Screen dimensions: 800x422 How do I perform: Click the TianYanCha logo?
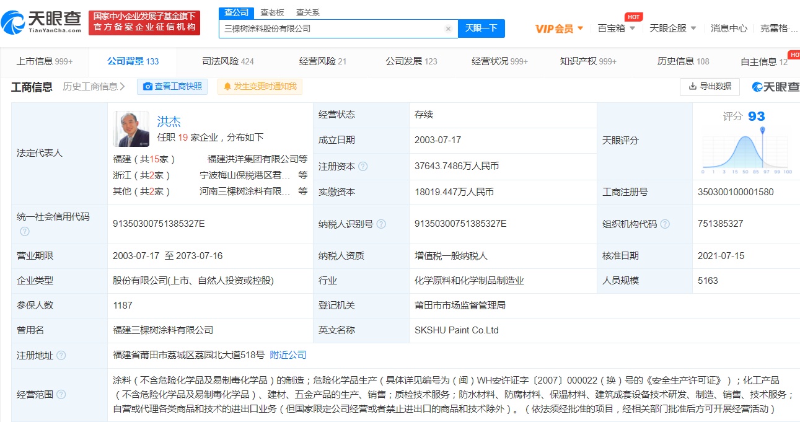[x=41, y=22]
